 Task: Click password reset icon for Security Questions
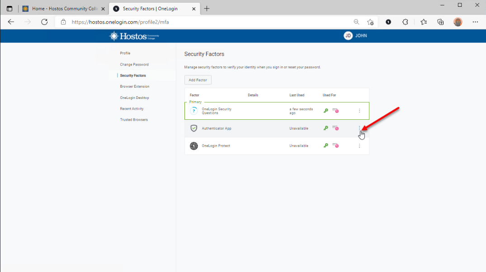click(x=335, y=111)
